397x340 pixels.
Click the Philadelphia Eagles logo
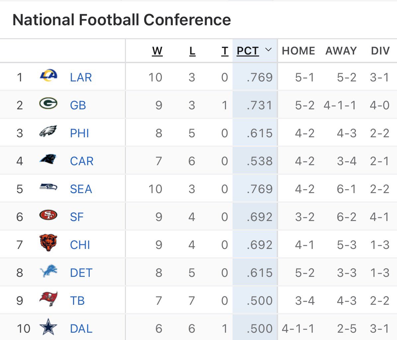coord(48,132)
